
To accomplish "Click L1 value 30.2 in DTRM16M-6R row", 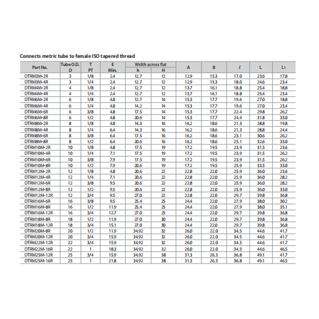I will pos(283,202).
